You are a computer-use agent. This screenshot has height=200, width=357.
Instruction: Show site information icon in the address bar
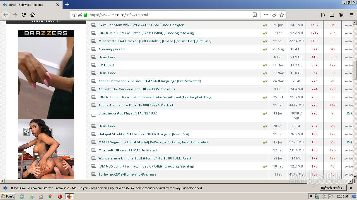click(74, 15)
